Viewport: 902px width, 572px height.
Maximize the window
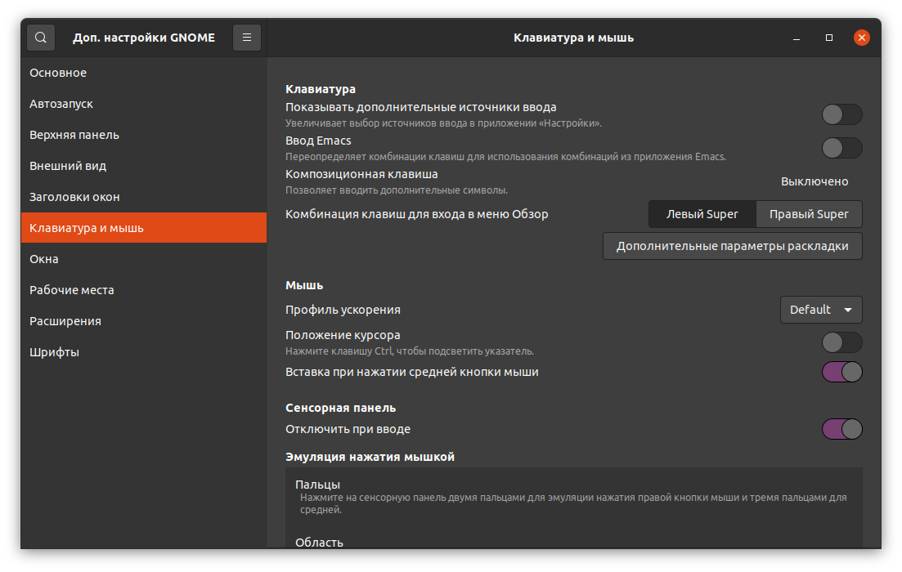tap(829, 38)
